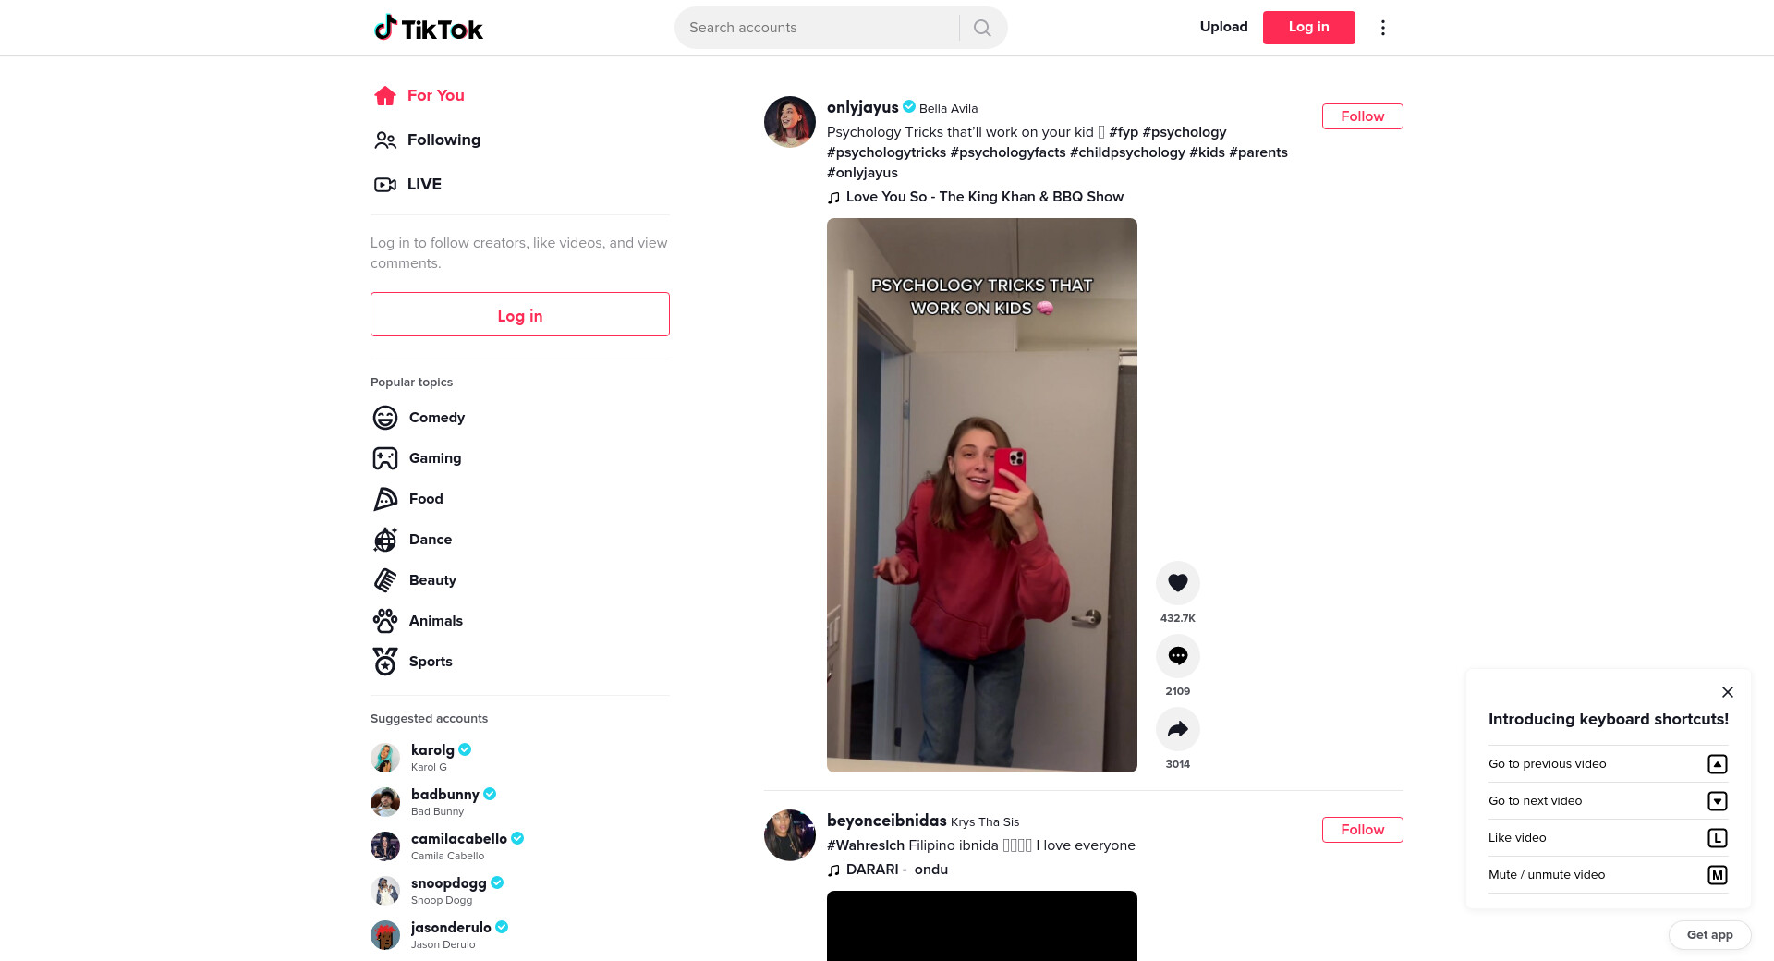Click the search magnifier icon
Screen dimensions: 1774x961
[x=982, y=28]
